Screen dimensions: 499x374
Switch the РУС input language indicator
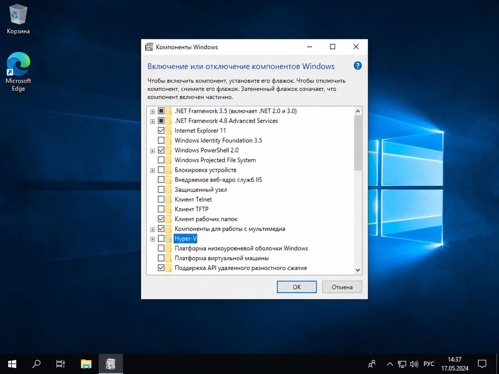[429, 364]
